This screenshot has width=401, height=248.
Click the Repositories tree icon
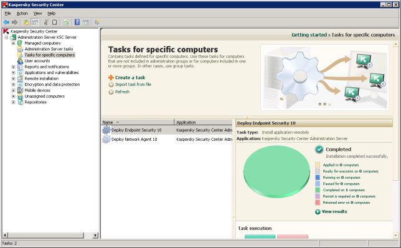pyautogui.click(x=20, y=102)
